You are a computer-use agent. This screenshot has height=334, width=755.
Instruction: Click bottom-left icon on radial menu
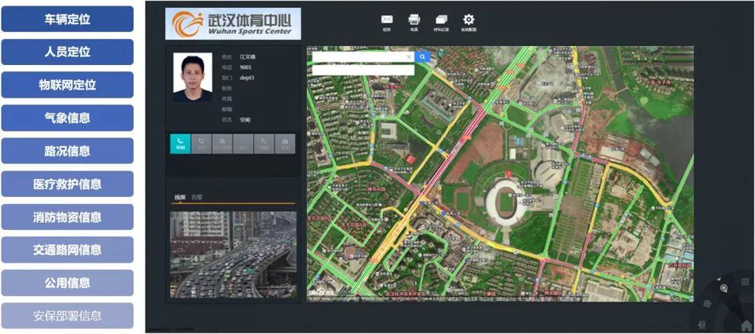tap(702, 324)
